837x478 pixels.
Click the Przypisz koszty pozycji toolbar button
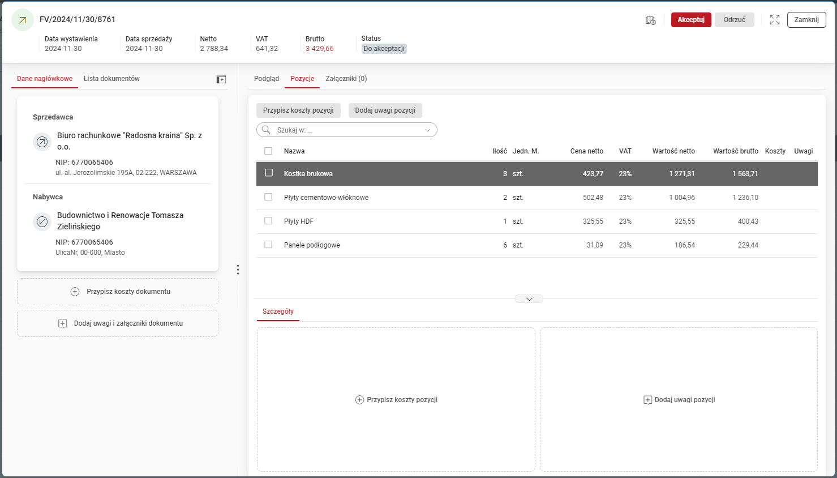pos(298,110)
